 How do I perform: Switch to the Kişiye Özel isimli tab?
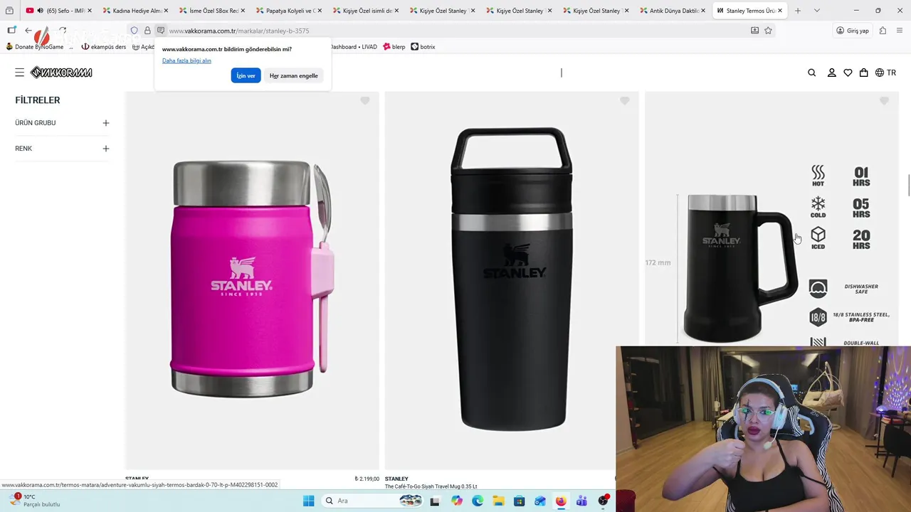click(x=364, y=11)
